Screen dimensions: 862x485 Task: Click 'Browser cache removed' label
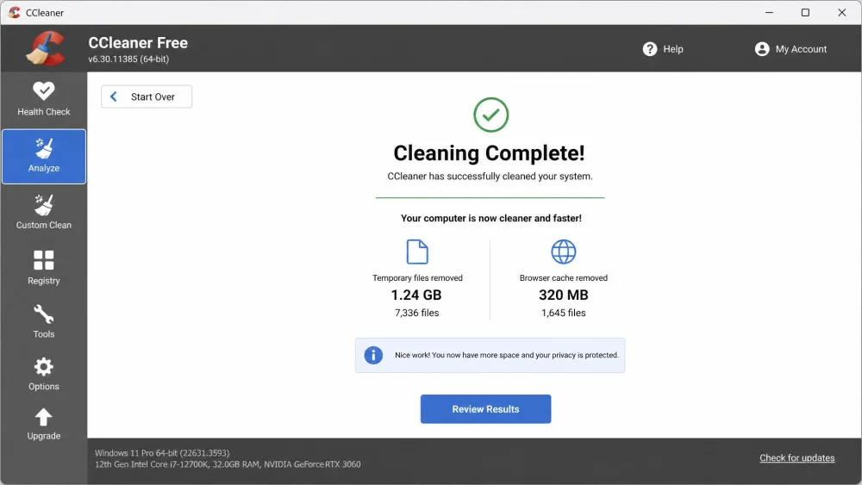pos(564,278)
